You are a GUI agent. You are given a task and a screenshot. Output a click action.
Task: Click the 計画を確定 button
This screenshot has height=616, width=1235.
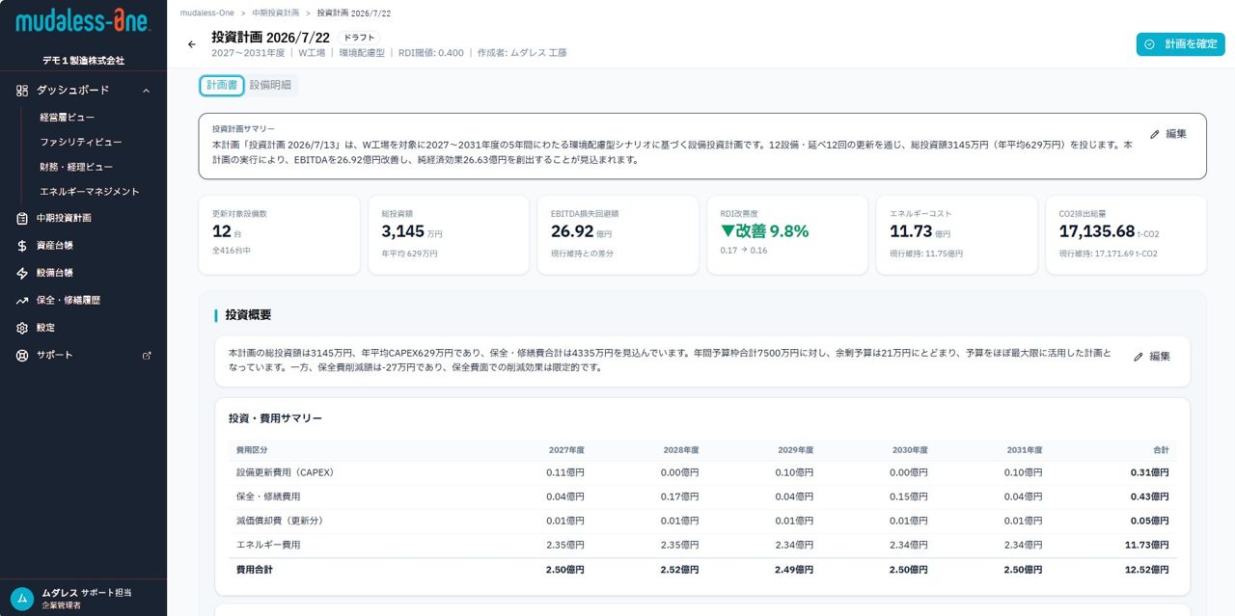[x=1181, y=44]
